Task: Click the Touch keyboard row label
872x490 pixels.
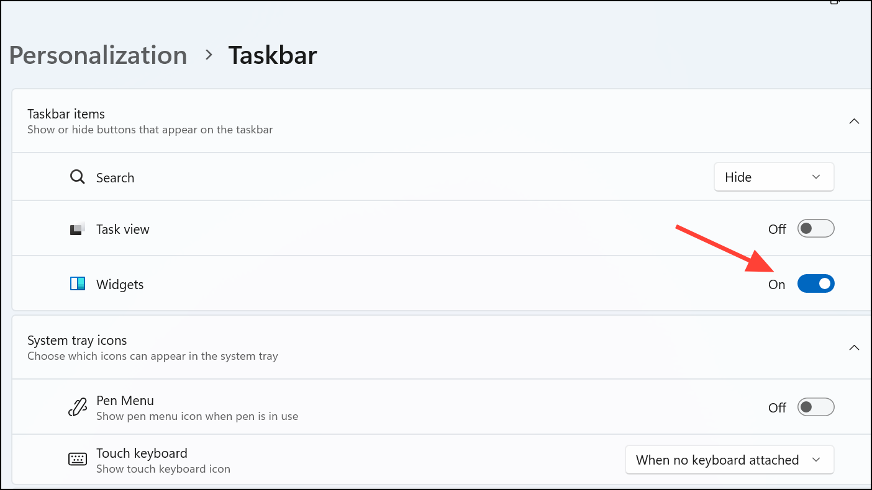Action: tap(142, 453)
